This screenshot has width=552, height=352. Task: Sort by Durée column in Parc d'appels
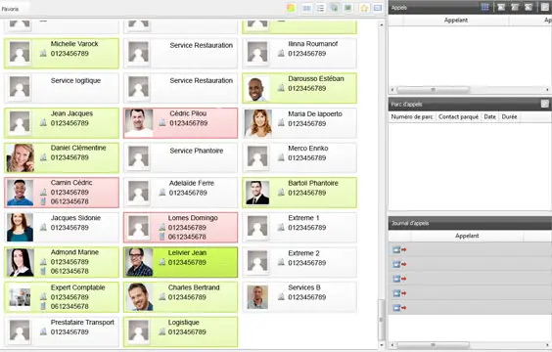pos(509,116)
